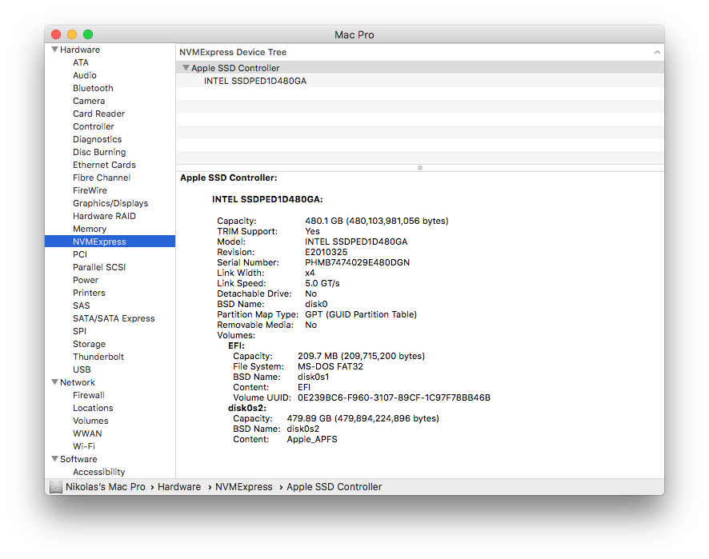The width and height of the screenshot is (709, 559).
Task: Click the device tree column sort chevron
Action: (656, 53)
